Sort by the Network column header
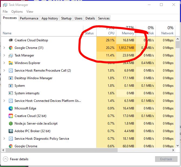 165,31
